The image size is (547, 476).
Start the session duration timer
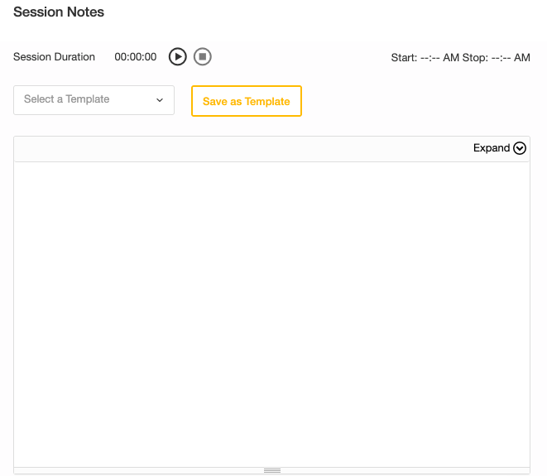point(178,56)
